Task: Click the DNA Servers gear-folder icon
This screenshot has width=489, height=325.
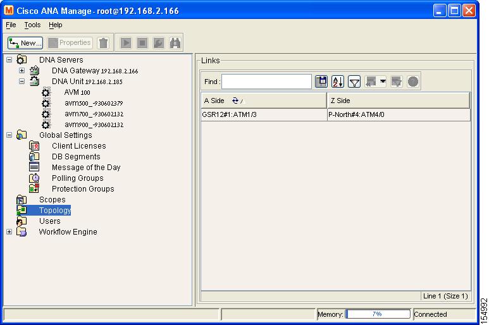Action: click(x=22, y=59)
